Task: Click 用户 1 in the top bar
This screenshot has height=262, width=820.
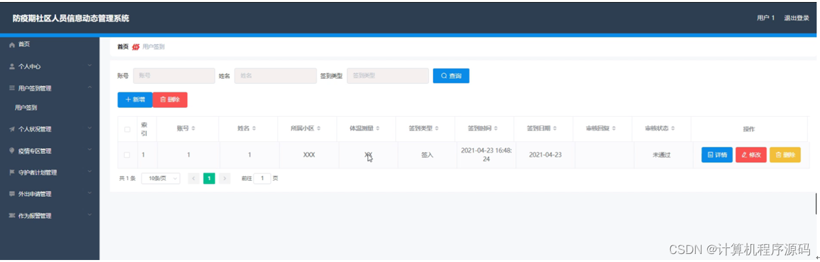Action: click(765, 18)
